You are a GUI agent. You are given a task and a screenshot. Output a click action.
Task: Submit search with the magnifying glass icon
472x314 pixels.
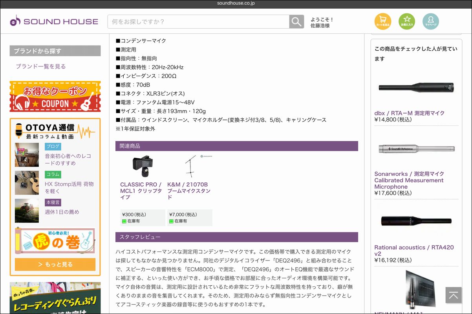point(296,22)
